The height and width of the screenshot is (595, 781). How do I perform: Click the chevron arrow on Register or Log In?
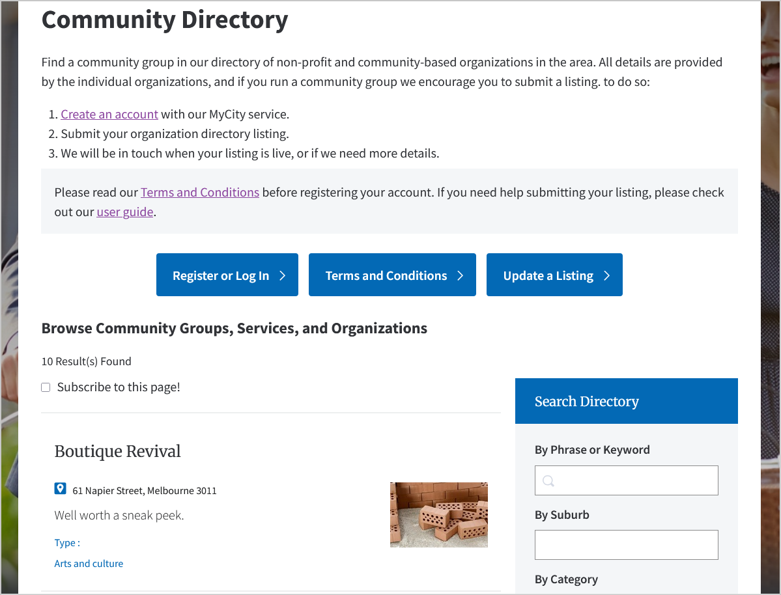pos(283,275)
